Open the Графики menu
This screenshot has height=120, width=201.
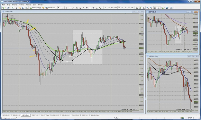click(x=22, y=5)
